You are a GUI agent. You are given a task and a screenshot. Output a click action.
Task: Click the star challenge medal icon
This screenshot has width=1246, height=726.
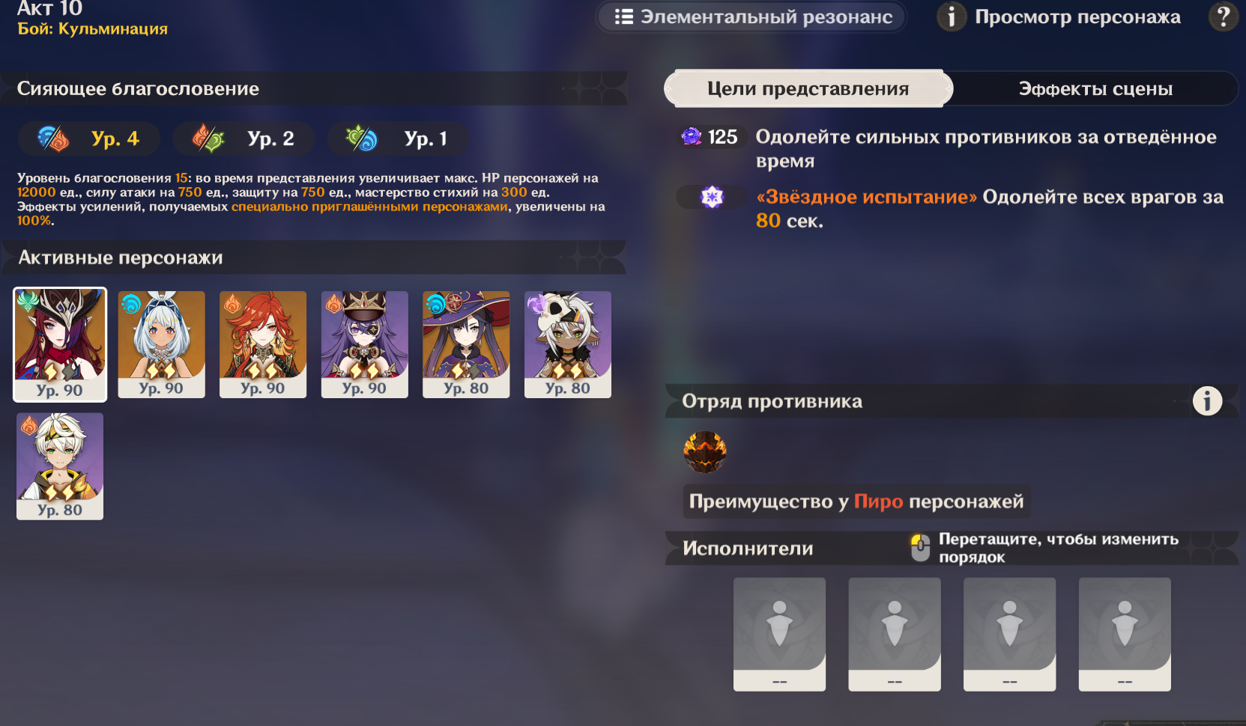(712, 197)
